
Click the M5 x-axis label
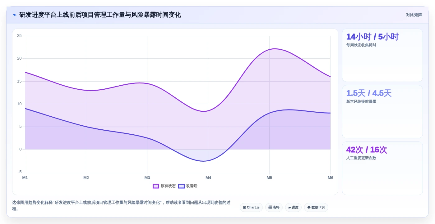click(269, 178)
